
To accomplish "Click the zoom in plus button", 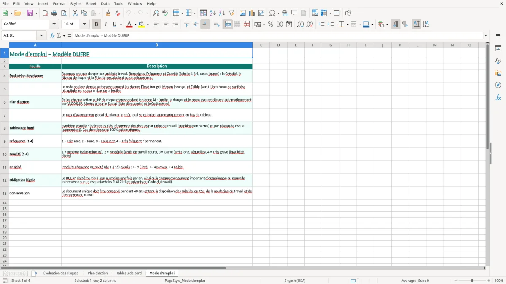I will pyautogui.click(x=489, y=281).
